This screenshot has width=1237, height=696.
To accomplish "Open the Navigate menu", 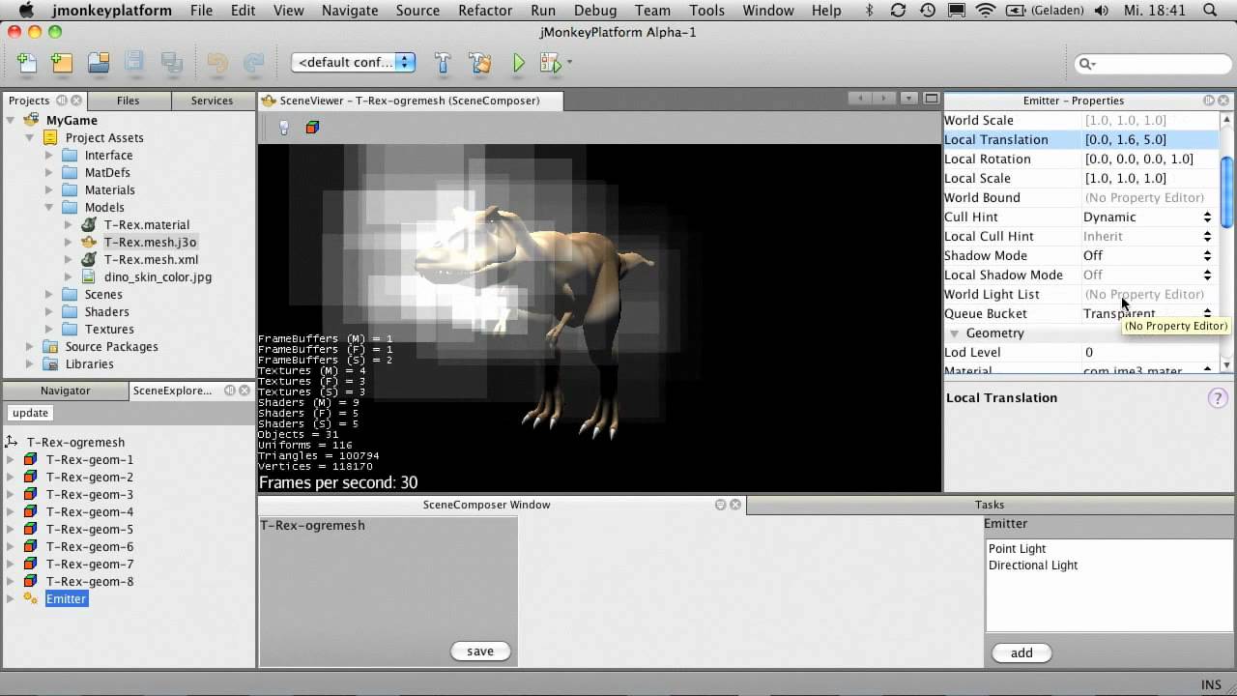I will point(350,11).
